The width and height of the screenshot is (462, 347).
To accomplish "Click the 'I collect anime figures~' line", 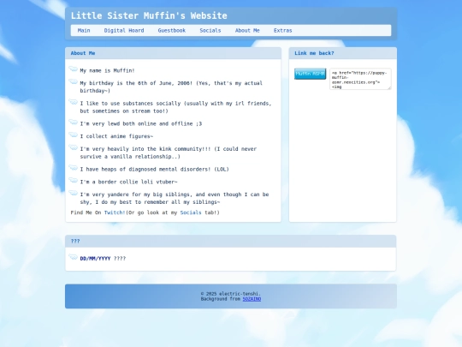I will pyautogui.click(x=116, y=136).
